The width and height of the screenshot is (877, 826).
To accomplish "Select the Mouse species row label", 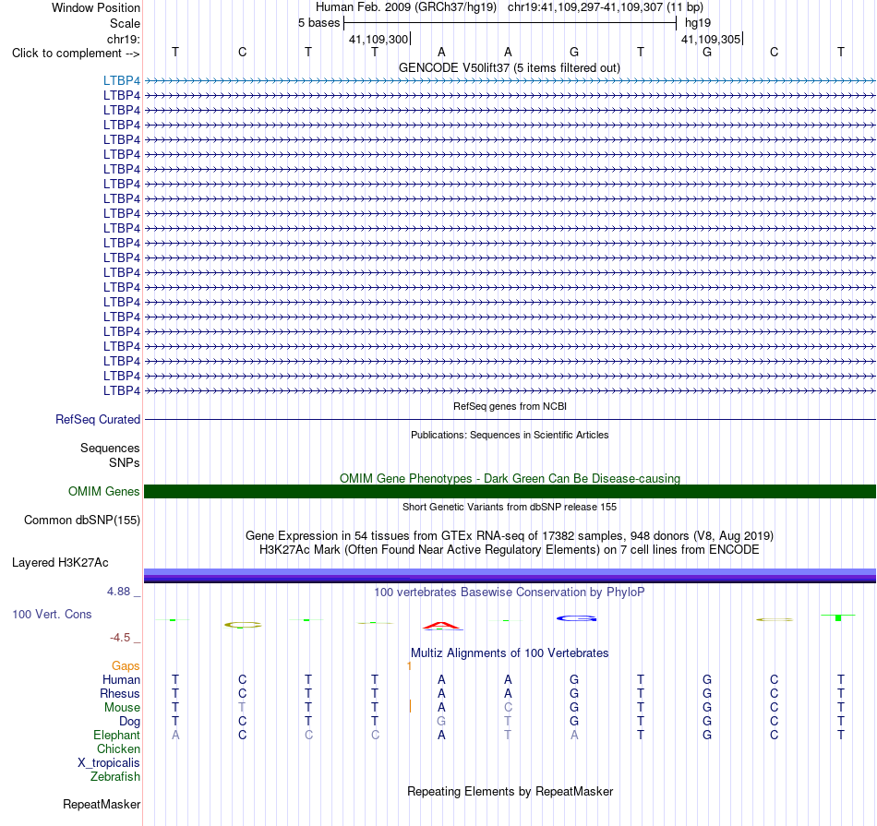I will pyautogui.click(x=122, y=708).
